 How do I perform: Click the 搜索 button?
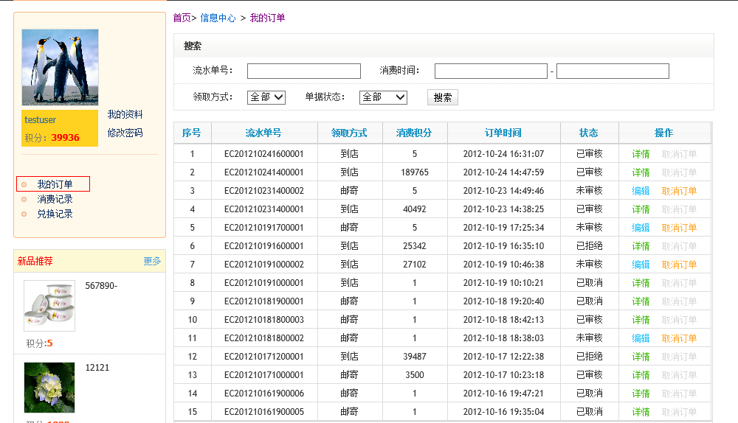pos(442,97)
